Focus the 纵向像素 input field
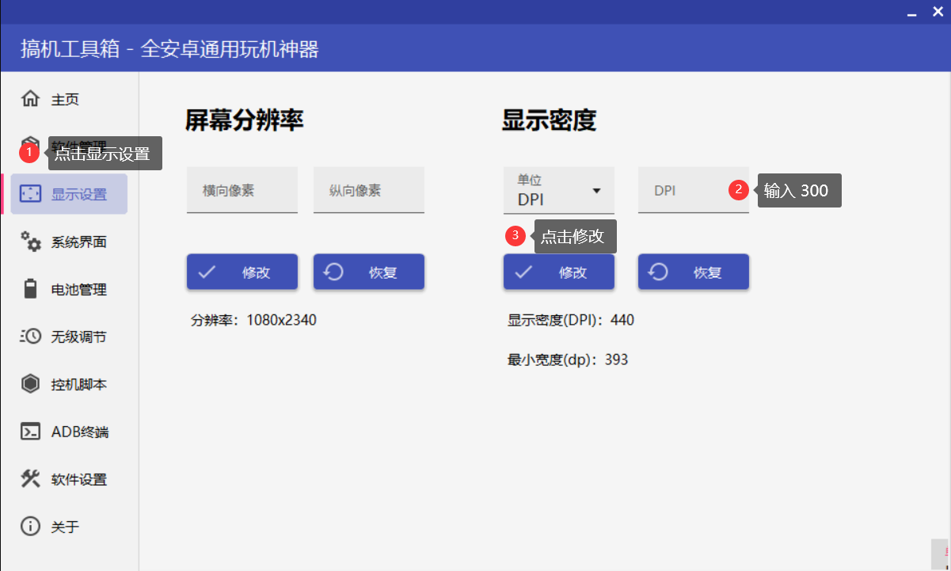The width and height of the screenshot is (951, 571). pyautogui.click(x=369, y=190)
